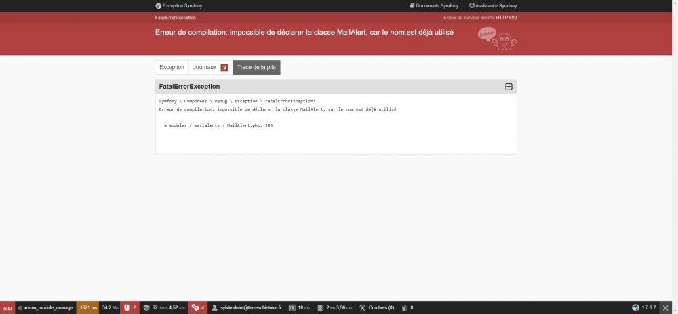Open the Documents Symfony link
Screen dimensions: 678x314
tap(434, 6)
